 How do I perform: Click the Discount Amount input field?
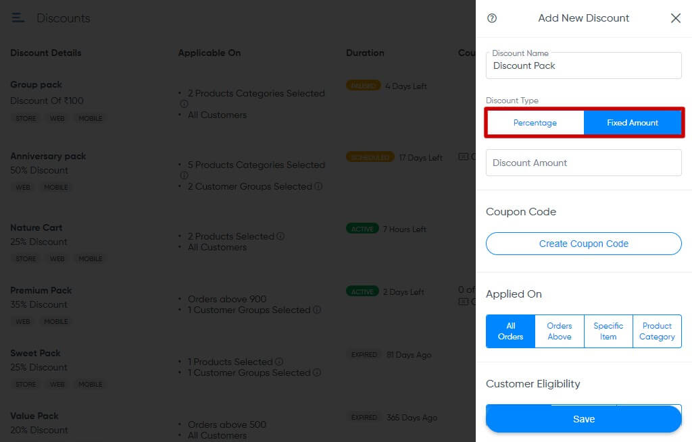pyautogui.click(x=583, y=162)
